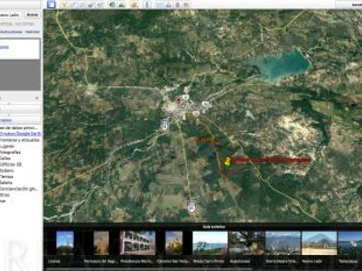Select the add polygon tool

tap(74, 5)
